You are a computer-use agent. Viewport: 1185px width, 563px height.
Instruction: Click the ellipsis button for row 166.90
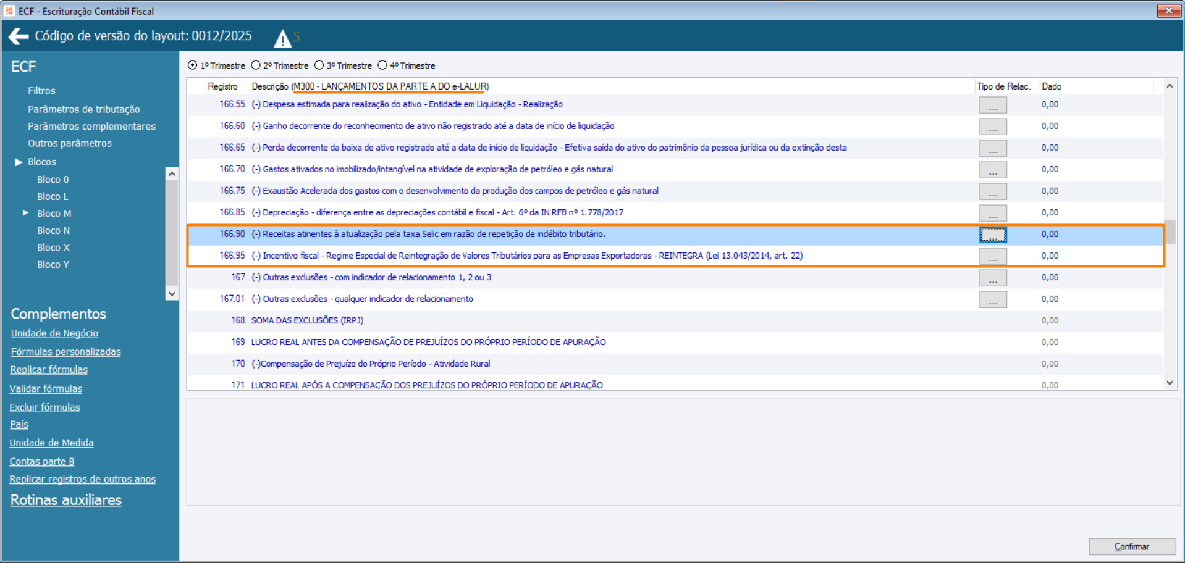[993, 235]
